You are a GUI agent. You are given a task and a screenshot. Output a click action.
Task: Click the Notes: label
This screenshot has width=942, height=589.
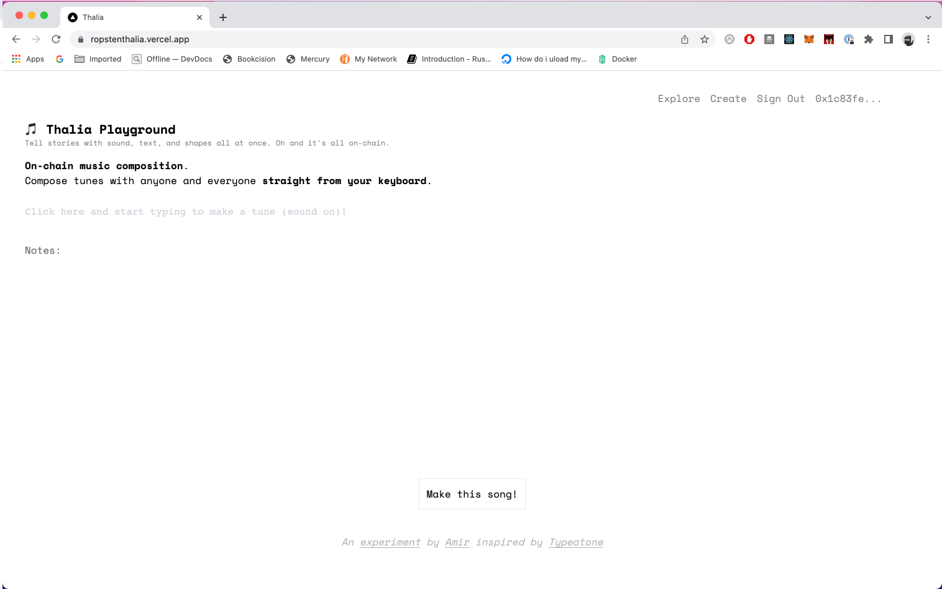[x=42, y=251]
